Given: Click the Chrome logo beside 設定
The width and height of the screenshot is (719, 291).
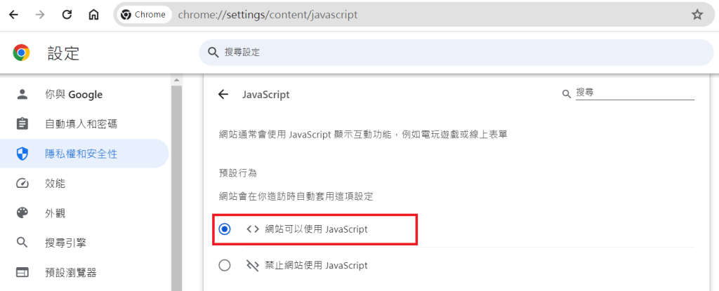Looking at the screenshot, I should coord(22,53).
